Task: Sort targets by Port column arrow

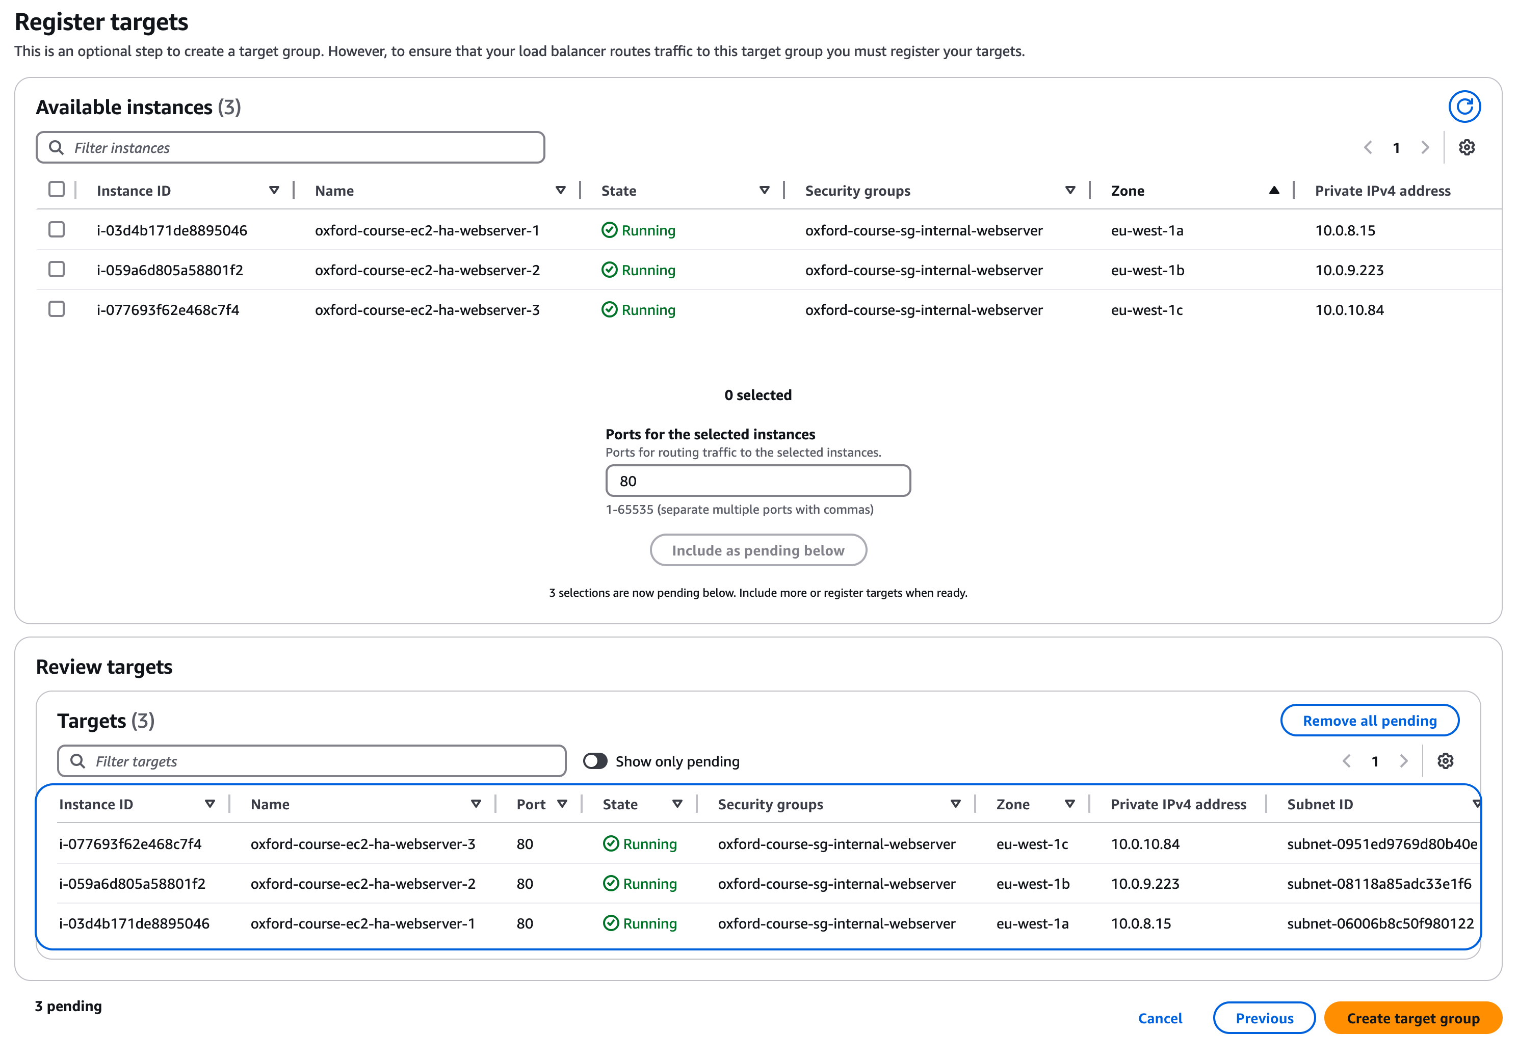Action: [x=562, y=804]
